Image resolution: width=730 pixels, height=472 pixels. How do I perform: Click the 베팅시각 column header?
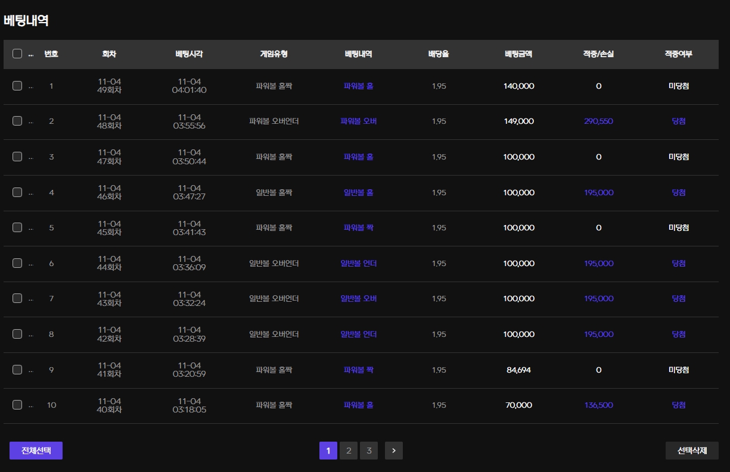click(190, 54)
